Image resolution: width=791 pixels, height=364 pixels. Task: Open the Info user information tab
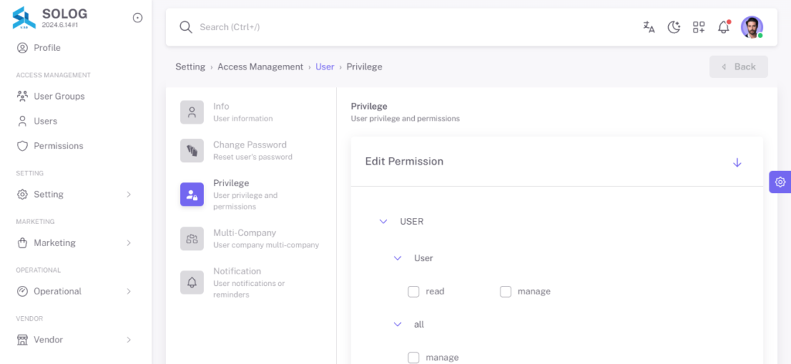point(251,112)
